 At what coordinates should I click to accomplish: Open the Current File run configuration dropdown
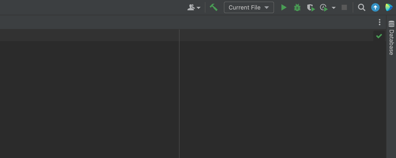pyautogui.click(x=249, y=7)
